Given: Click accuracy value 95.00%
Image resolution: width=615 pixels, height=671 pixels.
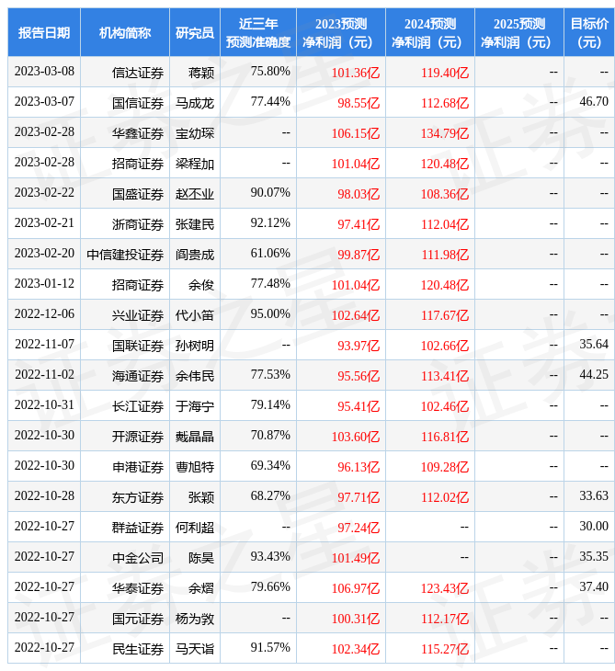Looking at the screenshot, I should [x=270, y=314].
